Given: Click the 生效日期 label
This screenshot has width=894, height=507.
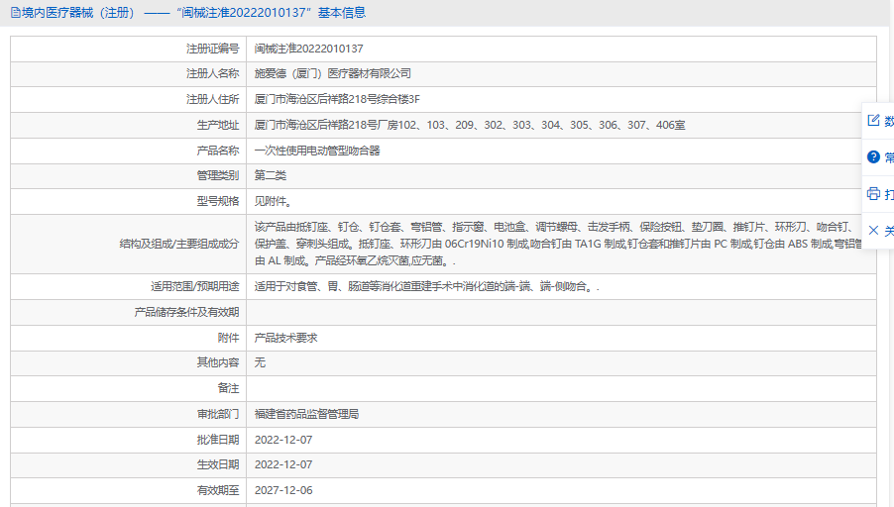Looking at the screenshot, I should 218,464.
